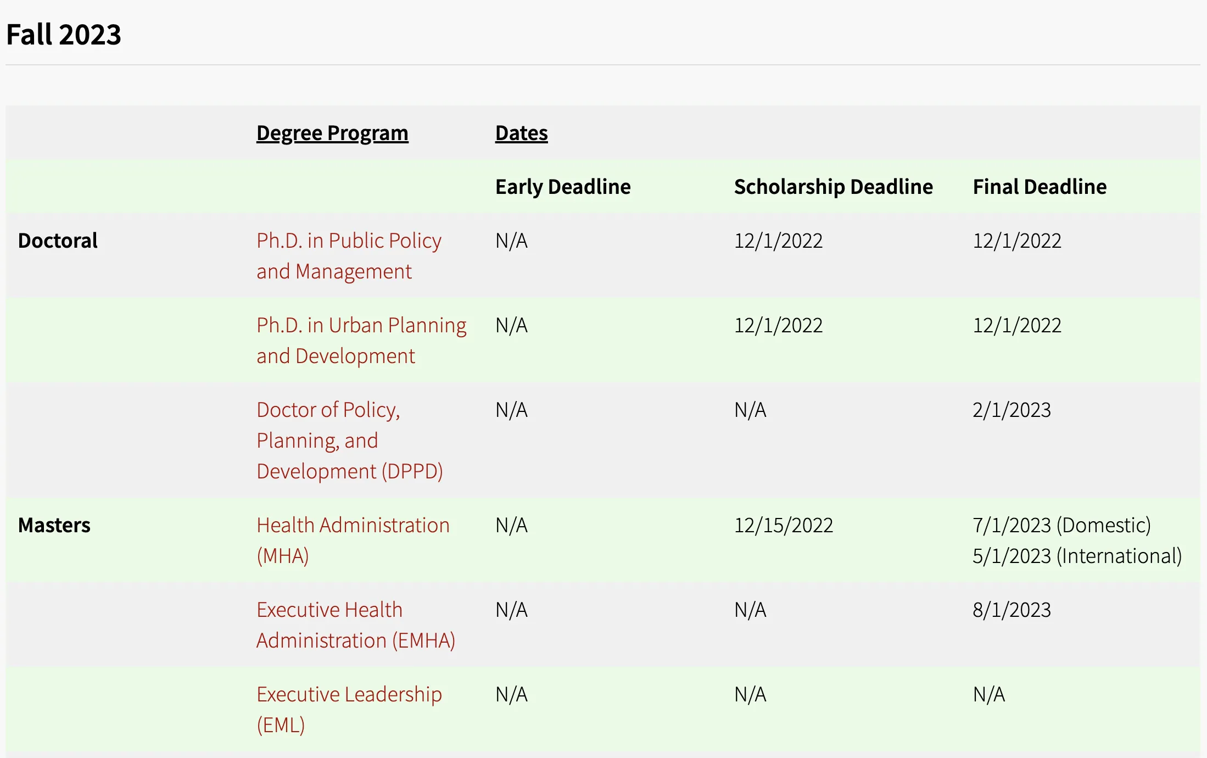Click DPPD final deadline 2/1/2023

(1012, 410)
